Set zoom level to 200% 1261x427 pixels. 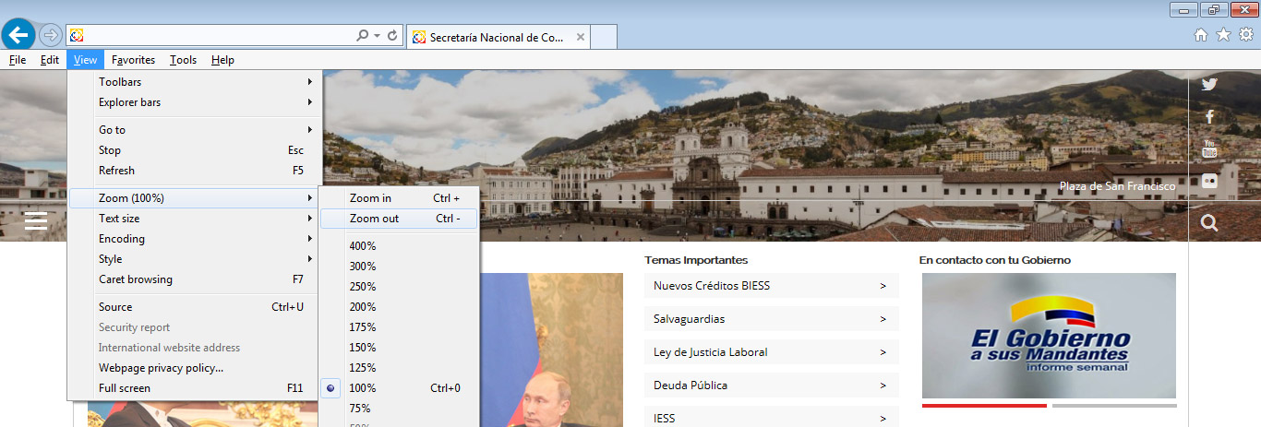coord(363,307)
